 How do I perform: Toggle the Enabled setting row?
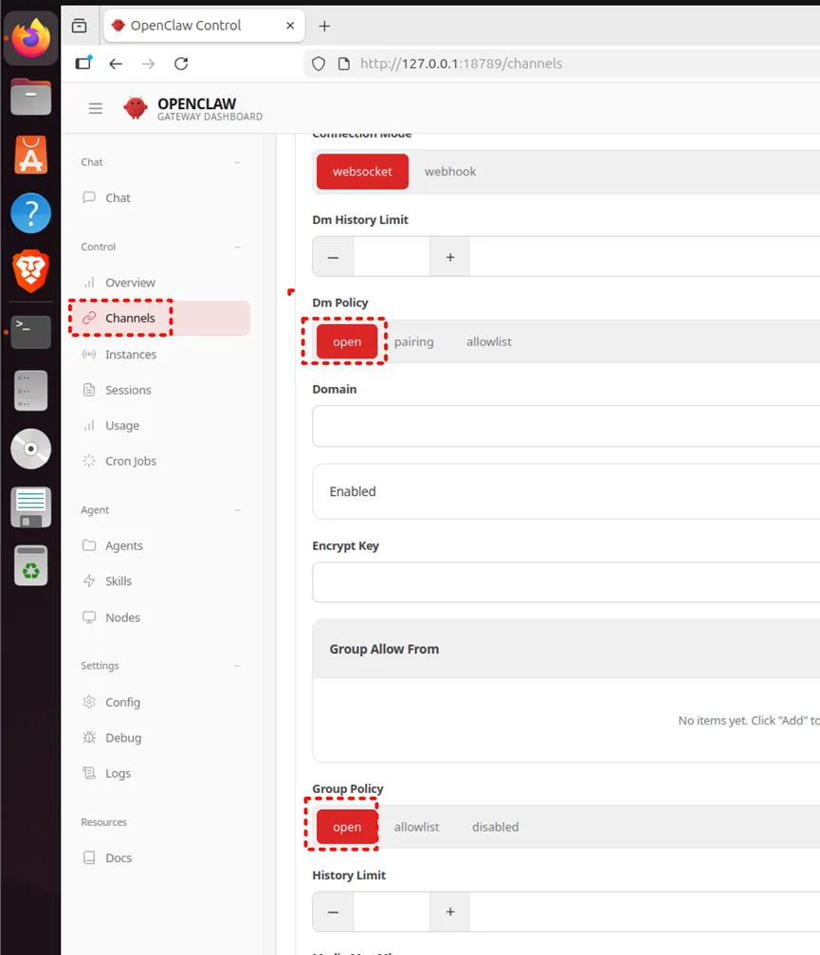566,491
